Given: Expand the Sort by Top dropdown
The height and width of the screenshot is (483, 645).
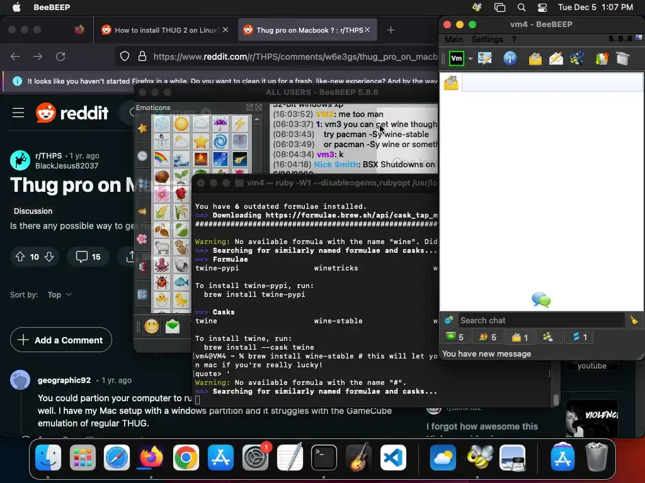Looking at the screenshot, I should pyautogui.click(x=60, y=295).
